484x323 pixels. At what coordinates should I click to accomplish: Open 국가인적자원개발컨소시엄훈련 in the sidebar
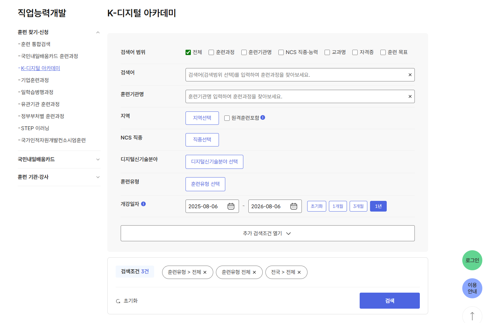point(53,140)
